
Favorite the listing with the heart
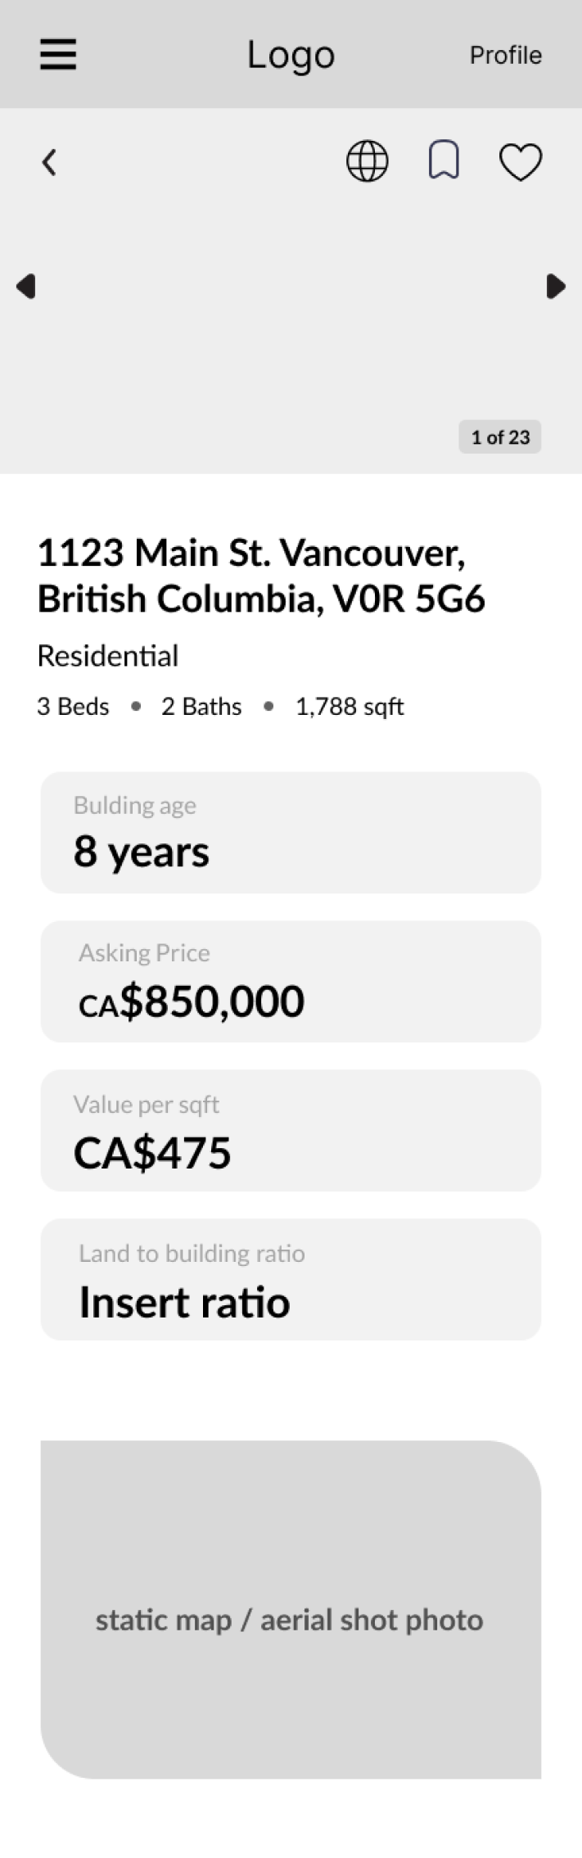521,161
